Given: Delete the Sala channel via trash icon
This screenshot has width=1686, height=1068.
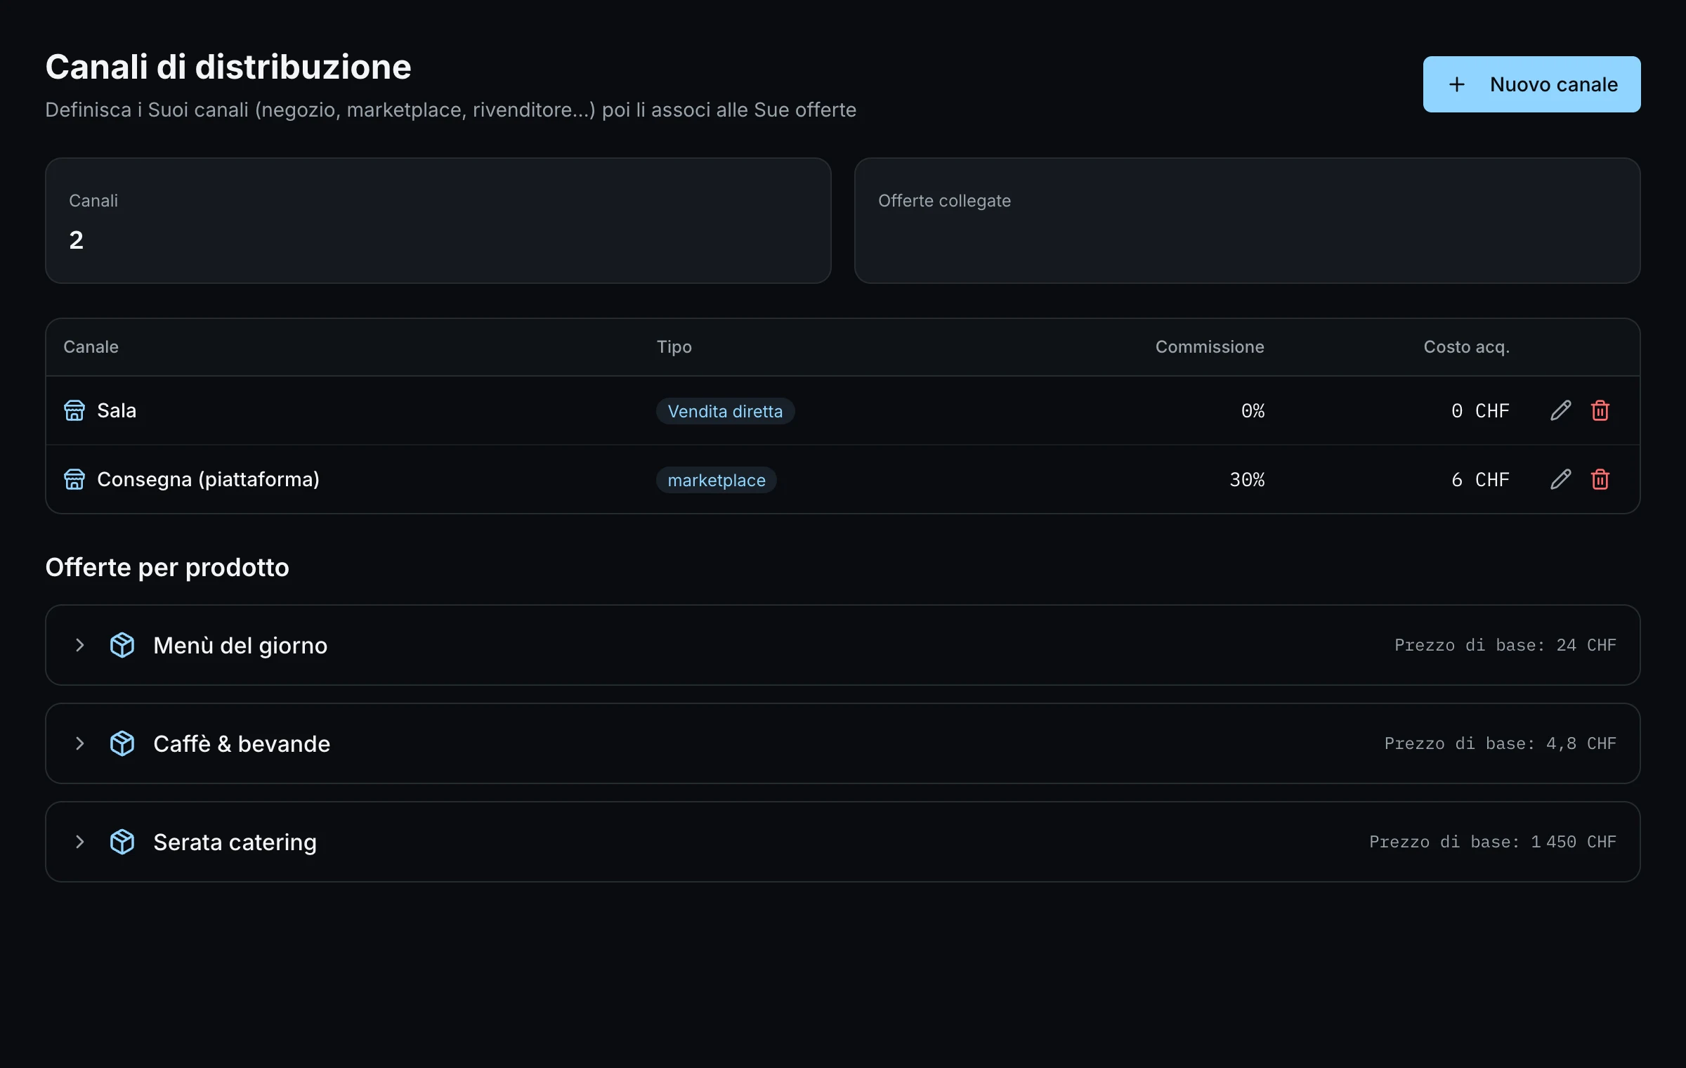Looking at the screenshot, I should coord(1600,410).
